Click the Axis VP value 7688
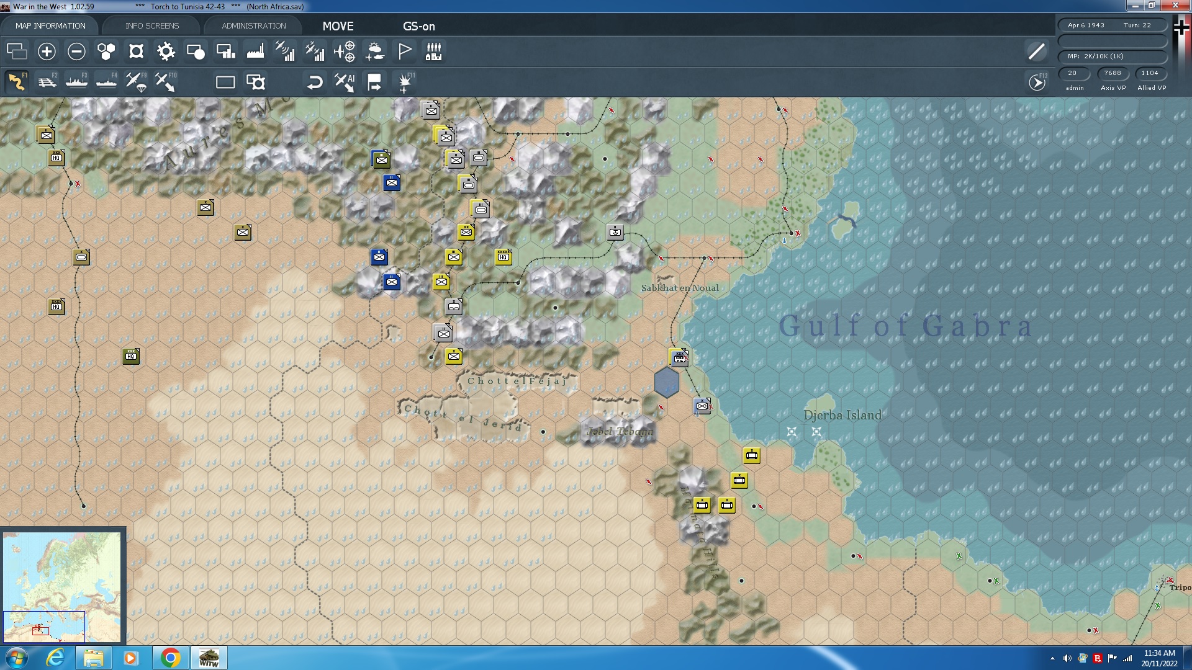This screenshot has width=1192, height=670. click(x=1113, y=73)
